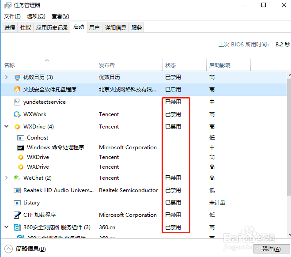This screenshot has width=291, height=257.
Task: Click the 8.2 秒 BIOS time value
Action: (x=283, y=45)
